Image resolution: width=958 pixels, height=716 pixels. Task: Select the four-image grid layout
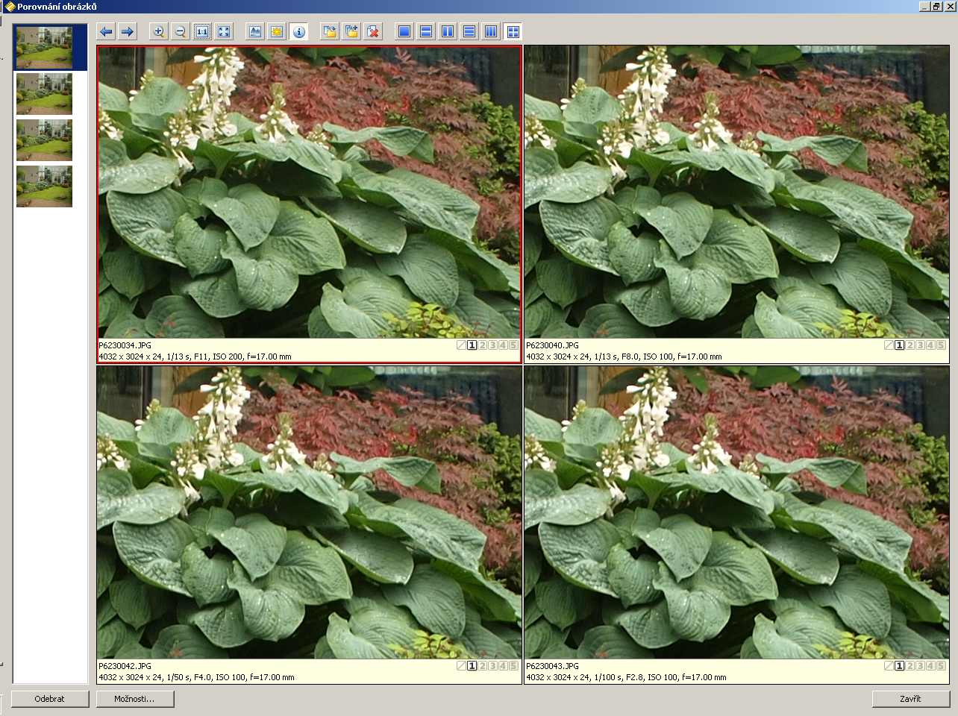click(x=513, y=31)
